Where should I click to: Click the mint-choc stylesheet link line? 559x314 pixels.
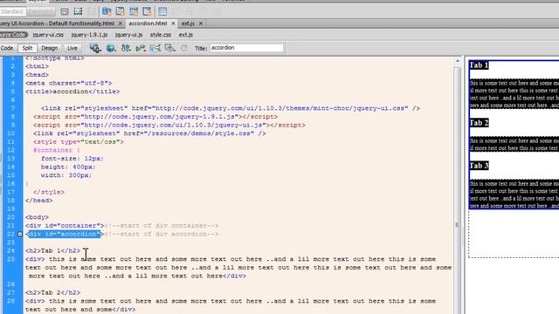coord(231,108)
